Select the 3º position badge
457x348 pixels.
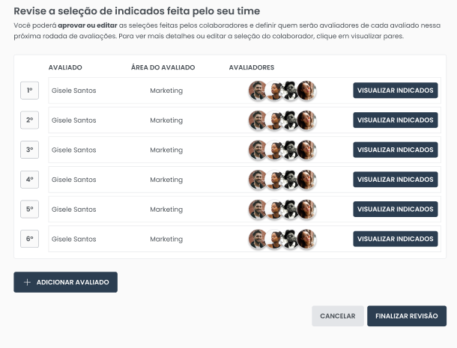29,150
